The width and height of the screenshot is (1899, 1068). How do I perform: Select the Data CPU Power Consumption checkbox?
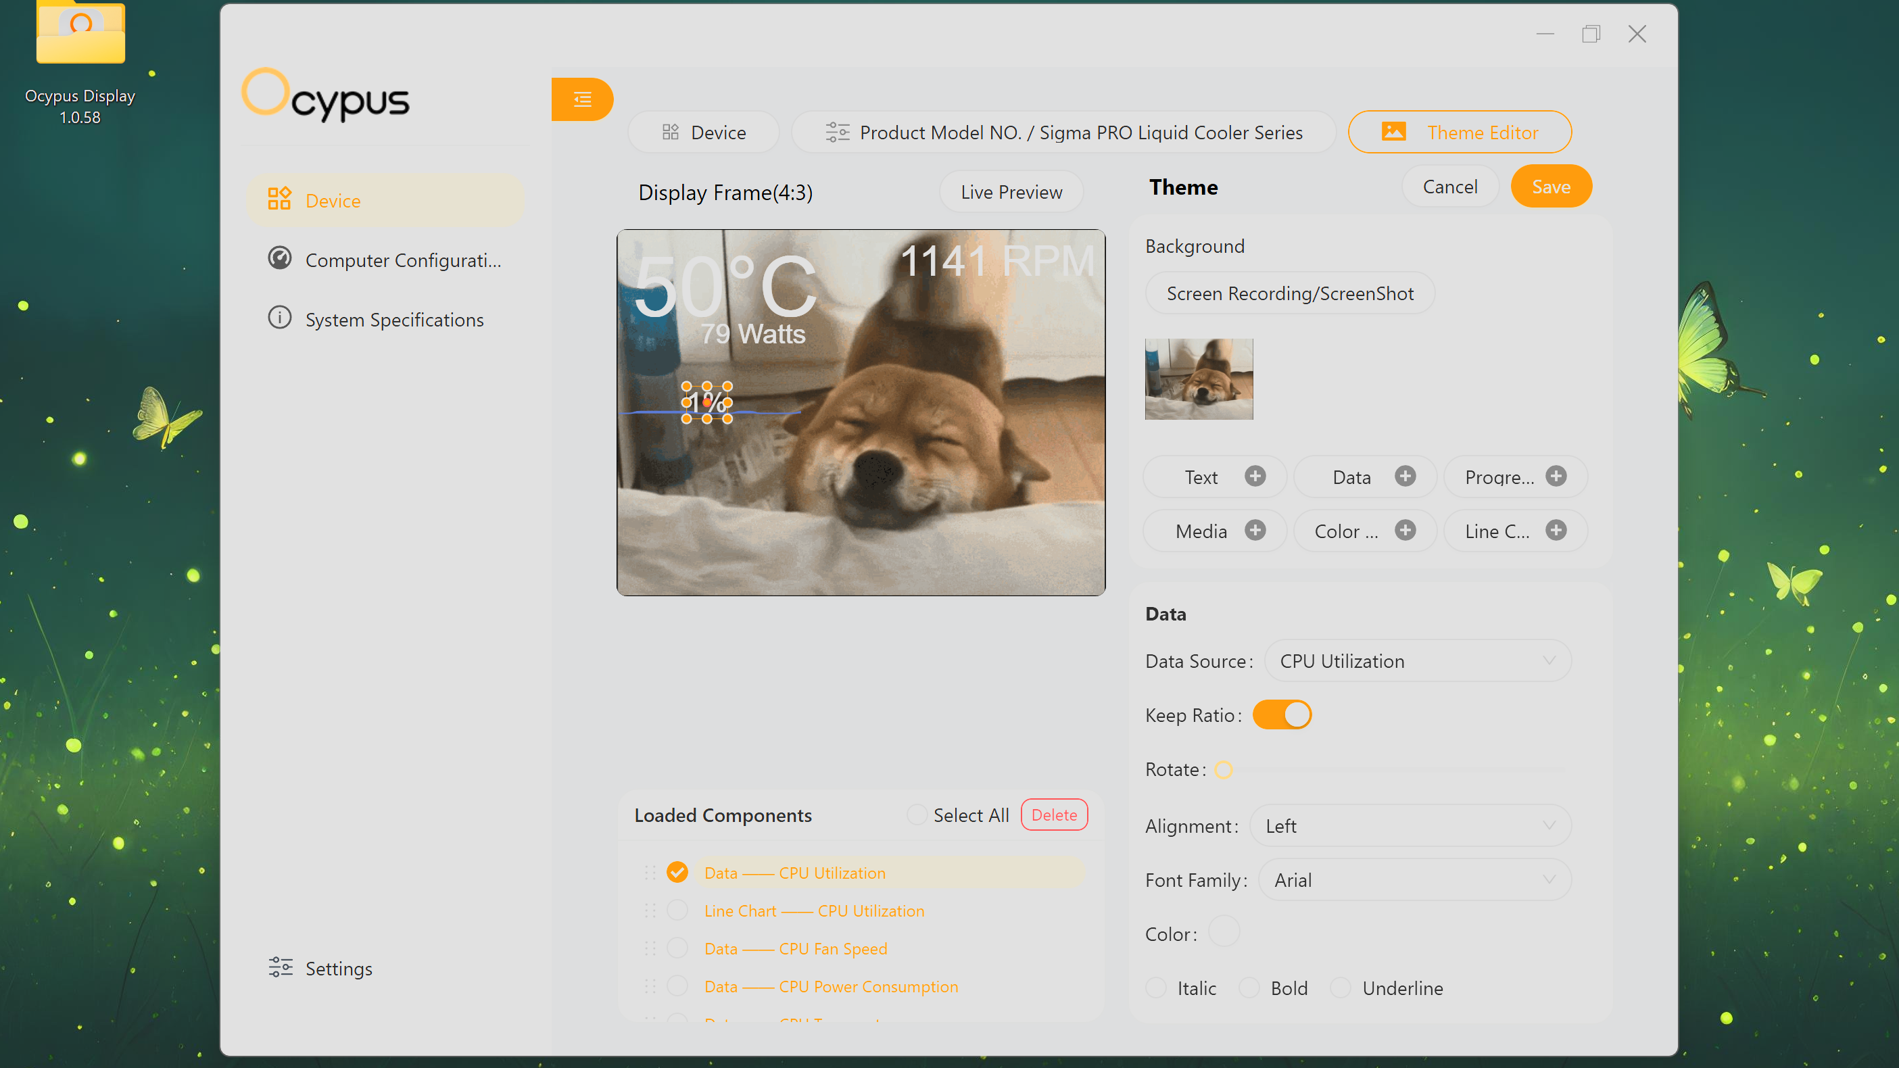[x=677, y=986]
